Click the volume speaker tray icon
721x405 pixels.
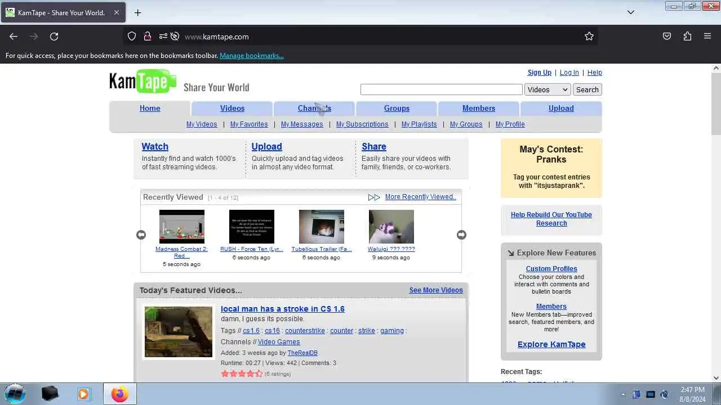point(664,394)
